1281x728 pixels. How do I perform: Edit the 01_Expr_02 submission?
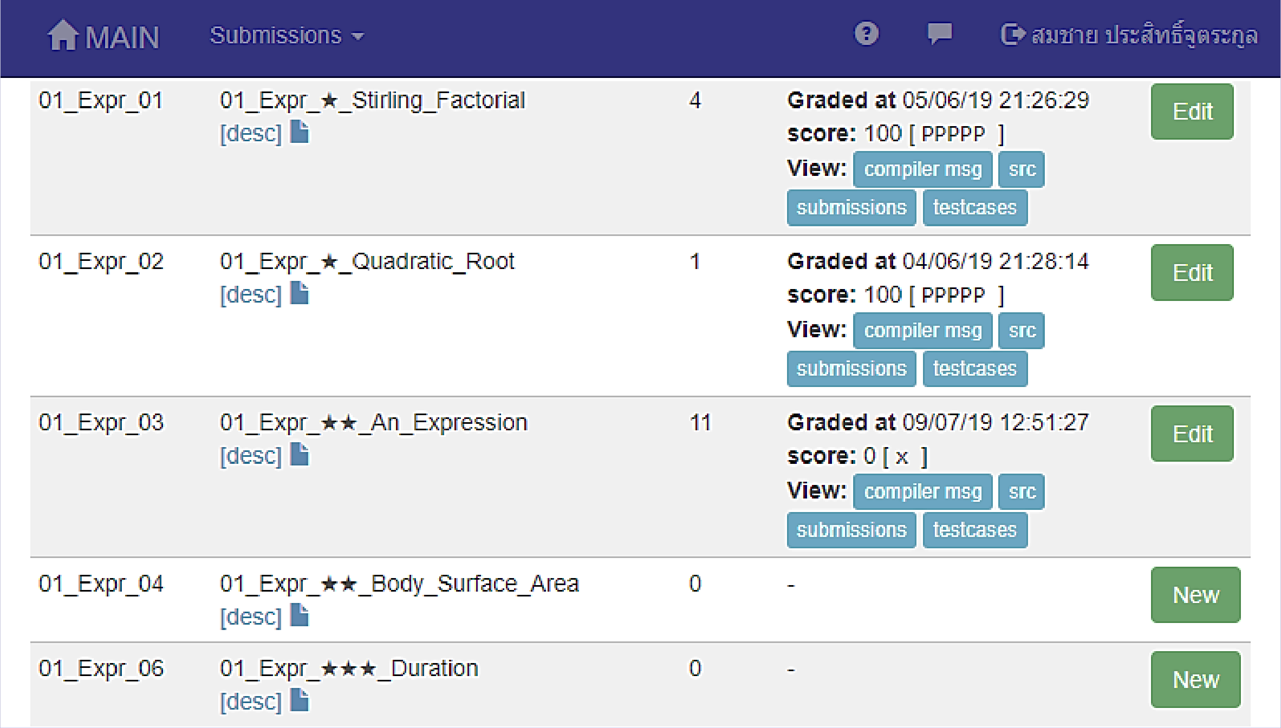pyautogui.click(x=1192, y=273)
